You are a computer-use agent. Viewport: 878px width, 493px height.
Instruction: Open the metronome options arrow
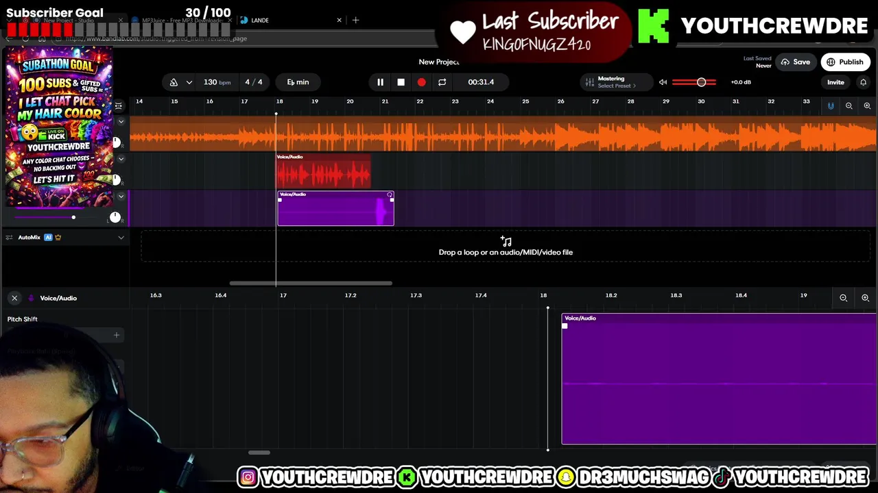[x=189, y=82]
